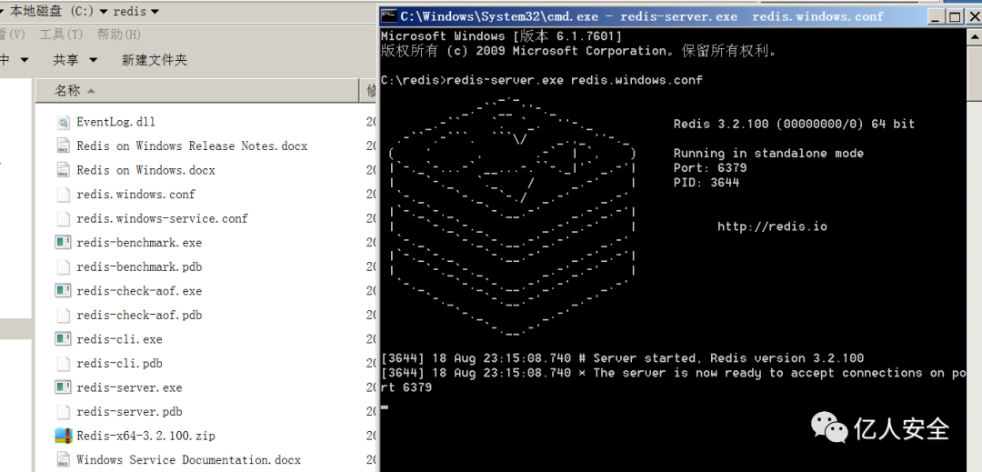
Task: Expand the redis breadcrumb dropdown arrow
Action: pyautogui.click(x=154, y=11)
